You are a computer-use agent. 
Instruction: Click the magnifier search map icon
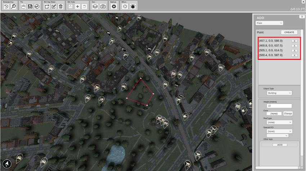pyautogui.click(x=13, y=6)
